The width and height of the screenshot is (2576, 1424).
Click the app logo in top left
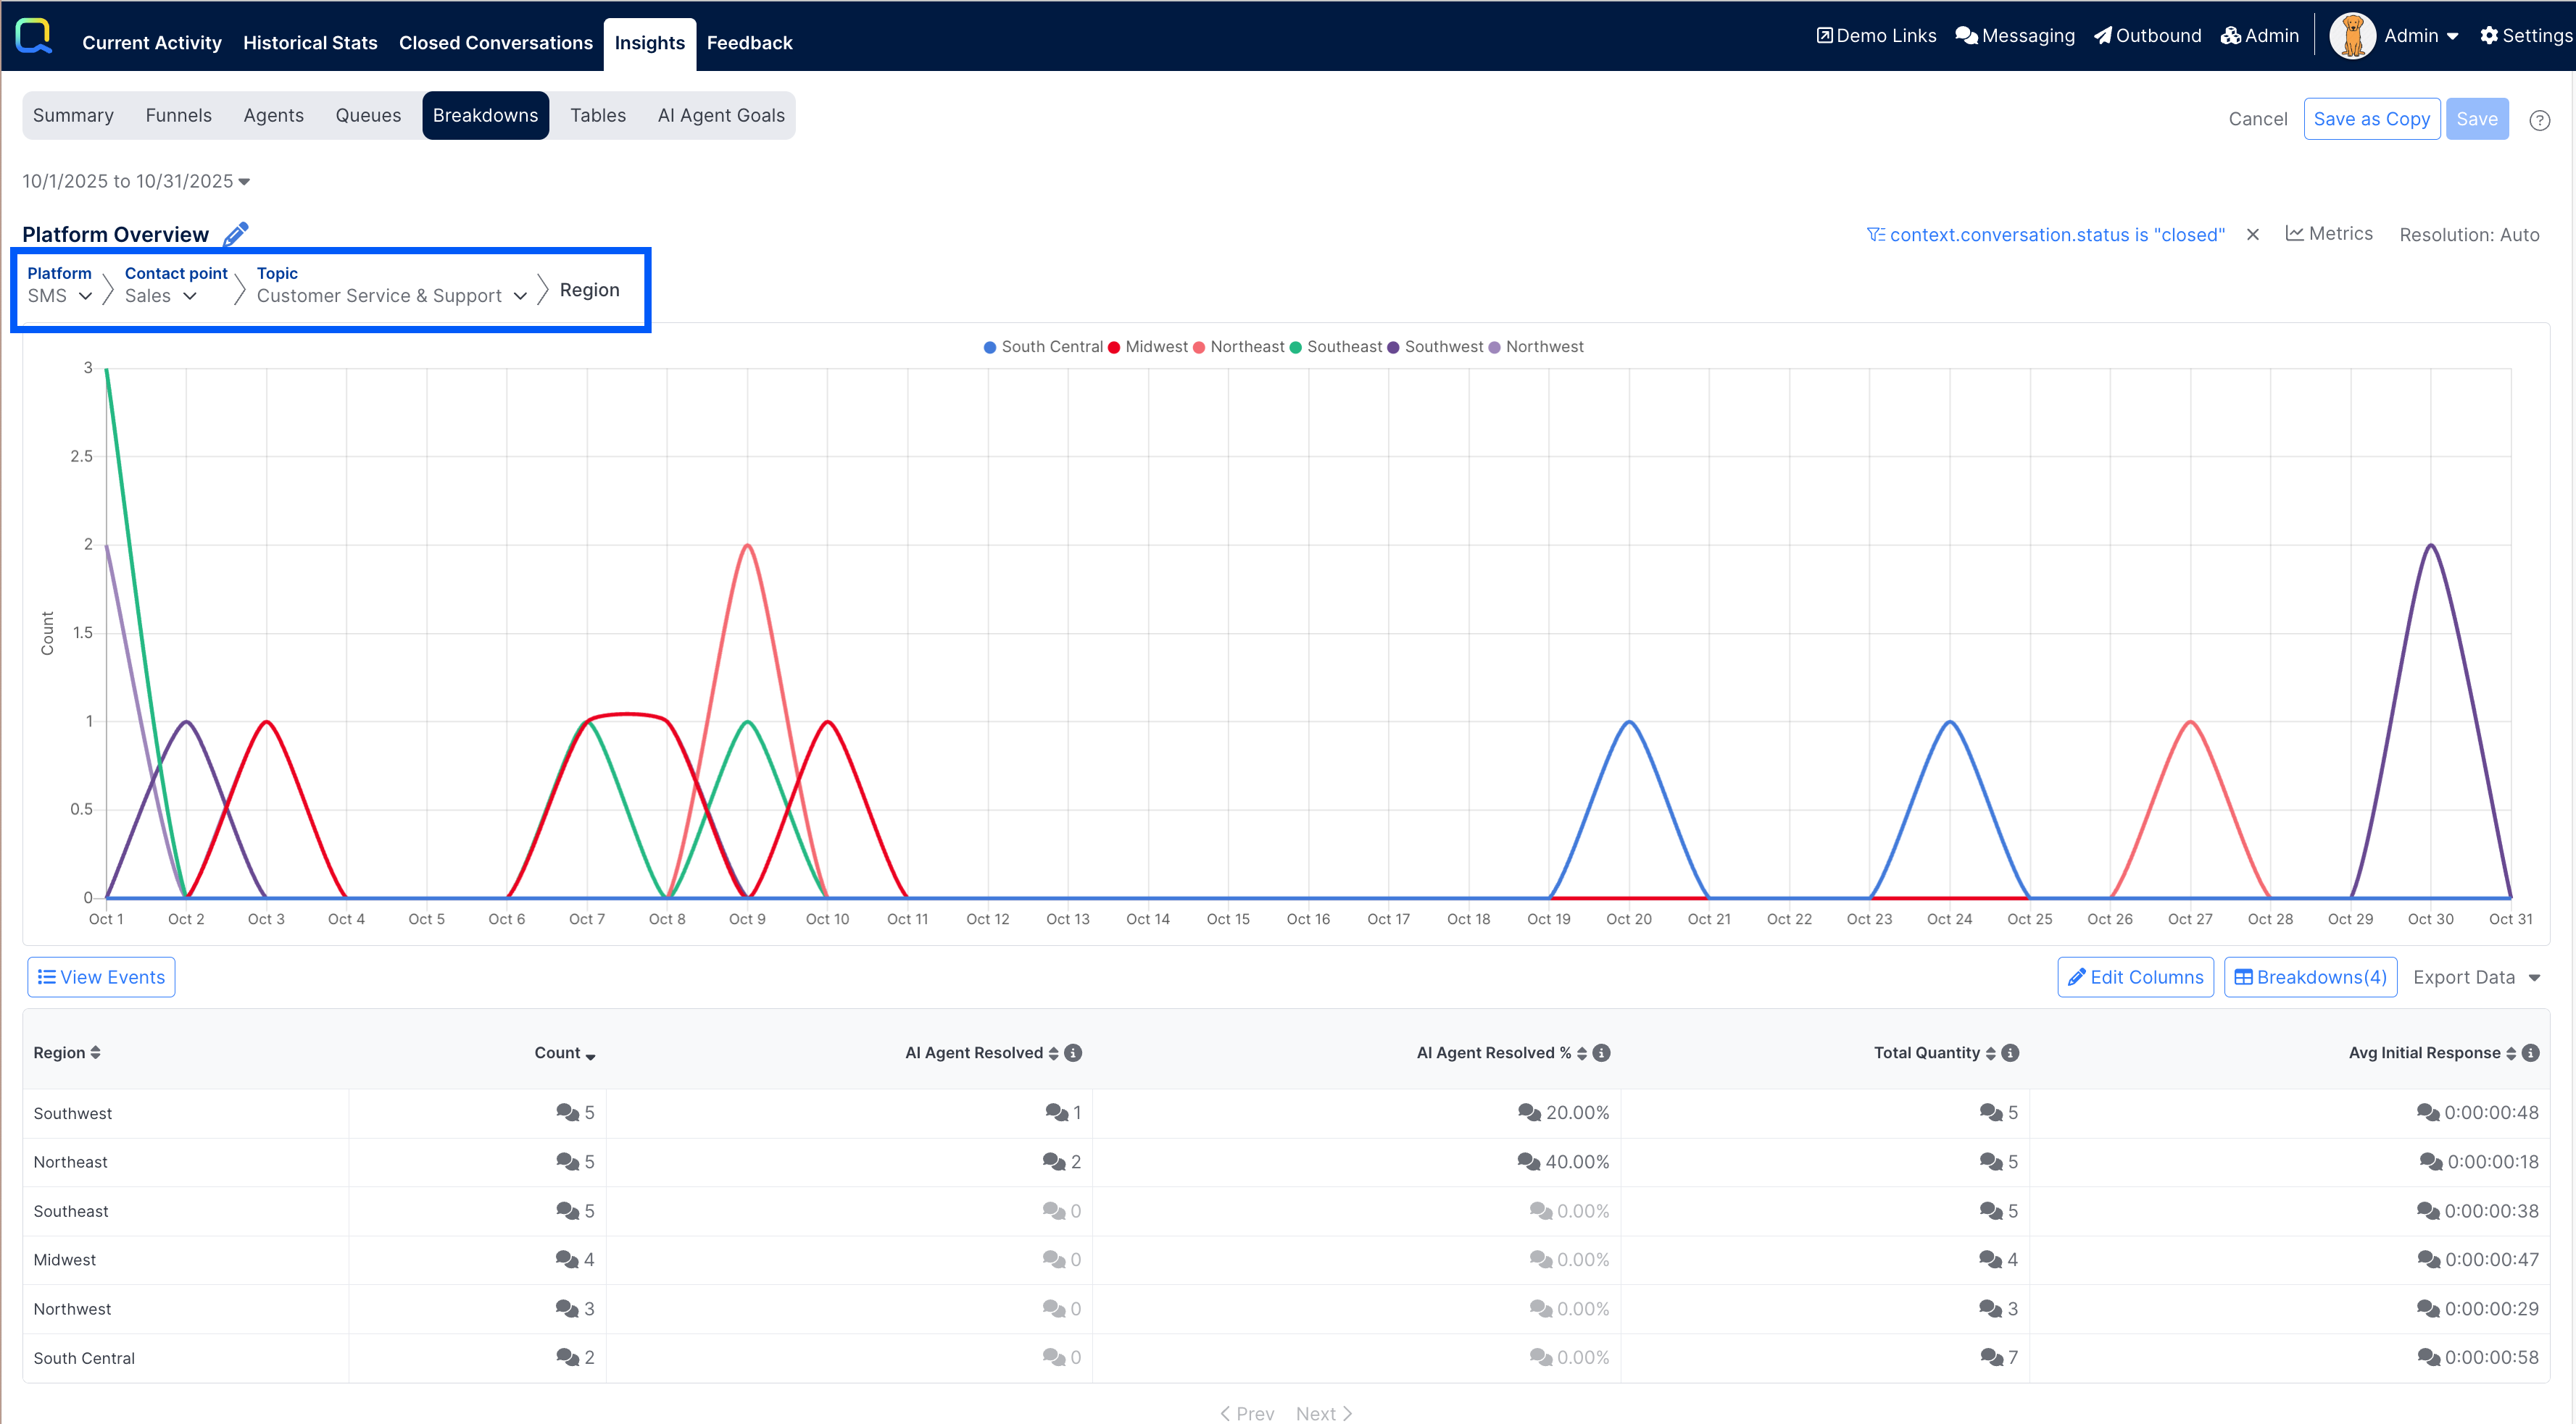(34, 36)
